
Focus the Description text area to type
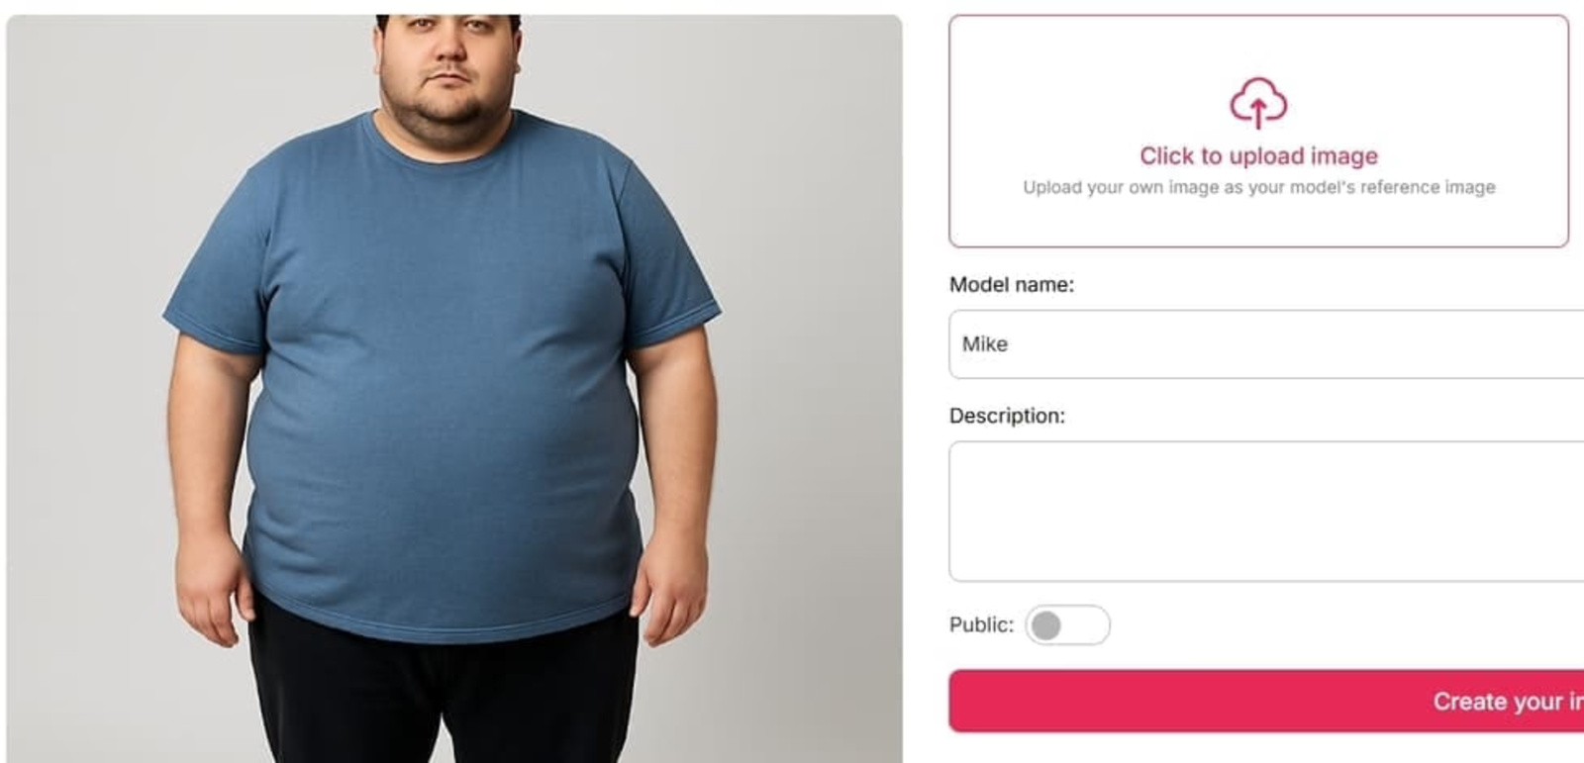point(1257,510)
